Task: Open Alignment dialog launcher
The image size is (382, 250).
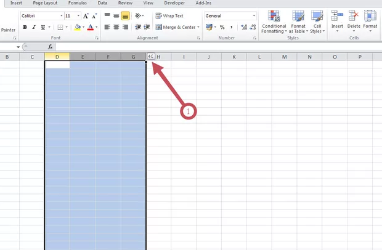Action: pos(198,38)
